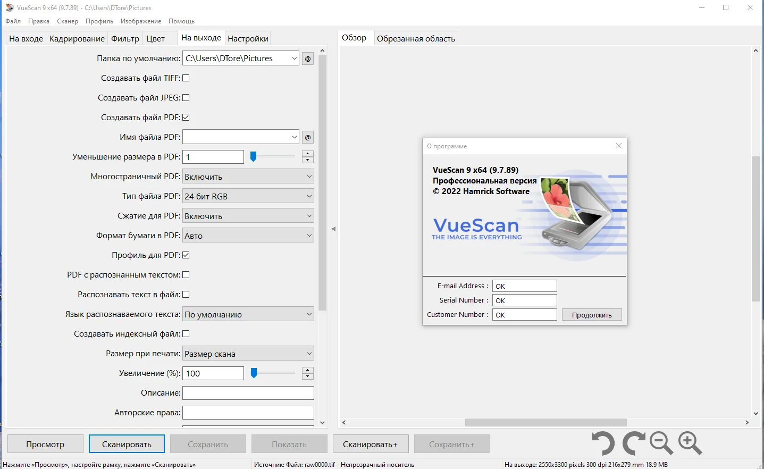Image resolution: width=764 pixels, height=469 pixels.
Task: Open the Правка menu
Action: tap(39, 21)
